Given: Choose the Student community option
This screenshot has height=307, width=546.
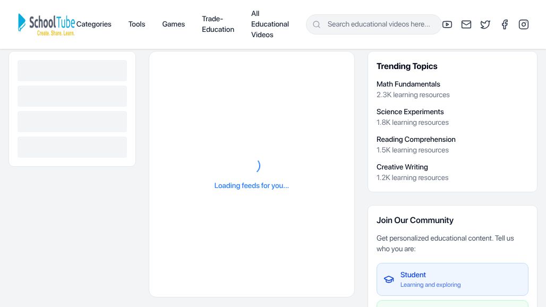Looking at the screenshot, I should point(452,279).
